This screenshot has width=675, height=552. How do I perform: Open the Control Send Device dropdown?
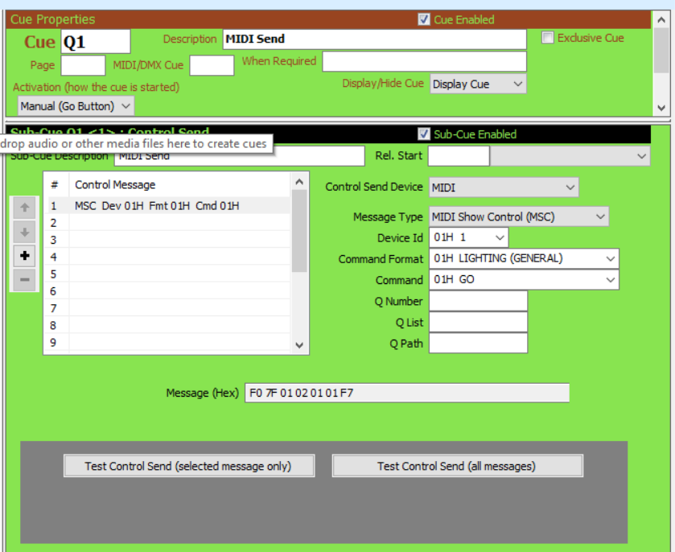click(504, 187)
